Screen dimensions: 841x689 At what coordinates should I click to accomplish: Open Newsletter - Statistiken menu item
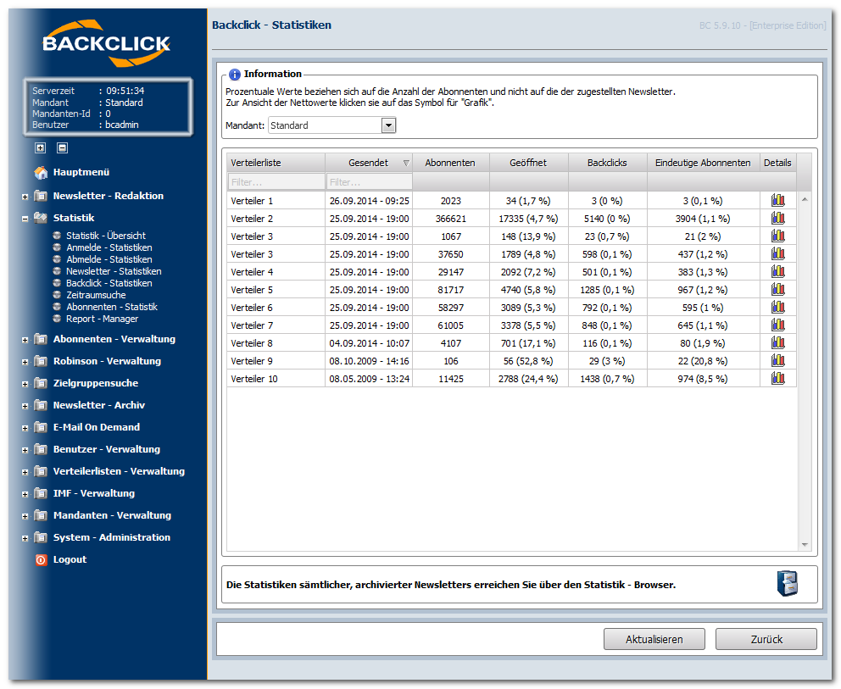[x=113, y=271]
